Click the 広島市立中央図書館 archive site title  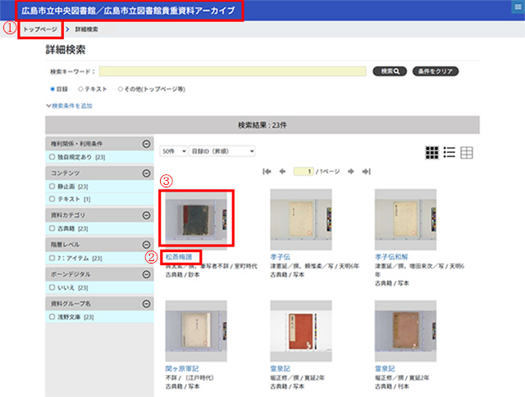coord(128,11)
